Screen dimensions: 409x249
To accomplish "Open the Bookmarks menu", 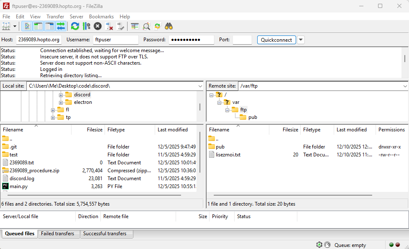I will [x=101, y=17].
